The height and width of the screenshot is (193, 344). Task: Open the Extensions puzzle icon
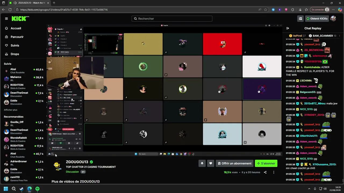tap(293, 10)
